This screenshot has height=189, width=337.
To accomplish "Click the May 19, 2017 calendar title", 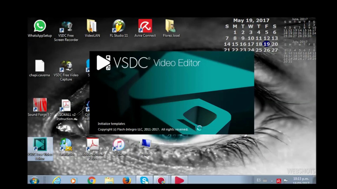I will [251, 20].
